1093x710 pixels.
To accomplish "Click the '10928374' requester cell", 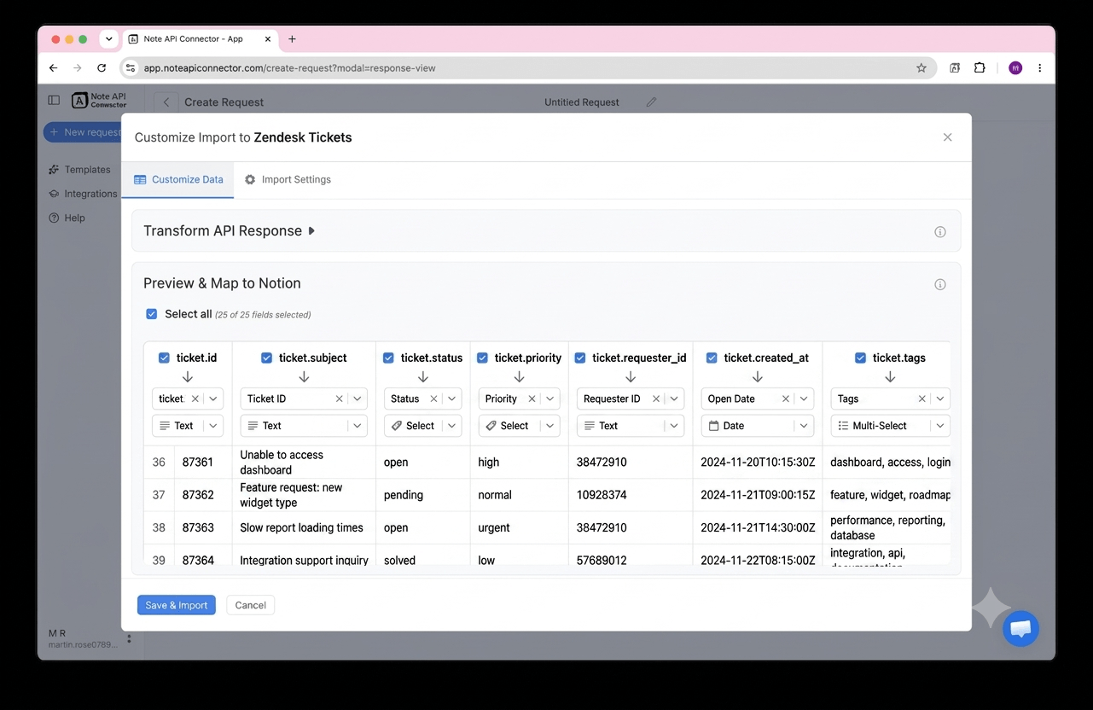I will coord(630,495).
